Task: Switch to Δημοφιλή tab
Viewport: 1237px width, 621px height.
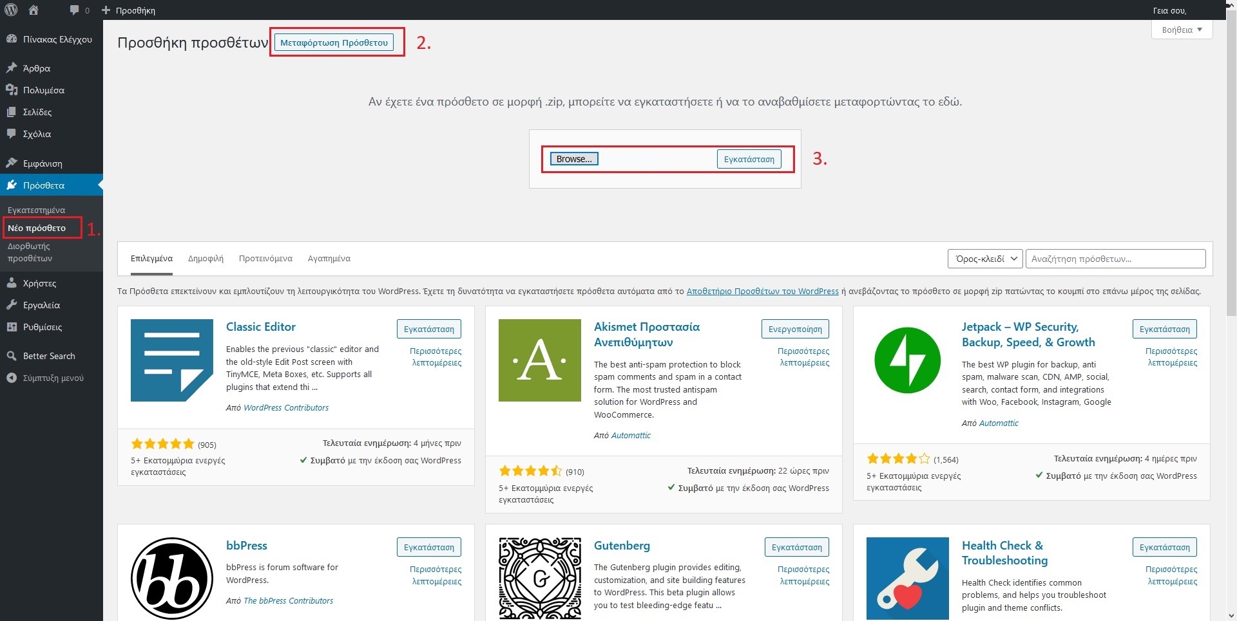Action: click(x=206, y=259)
